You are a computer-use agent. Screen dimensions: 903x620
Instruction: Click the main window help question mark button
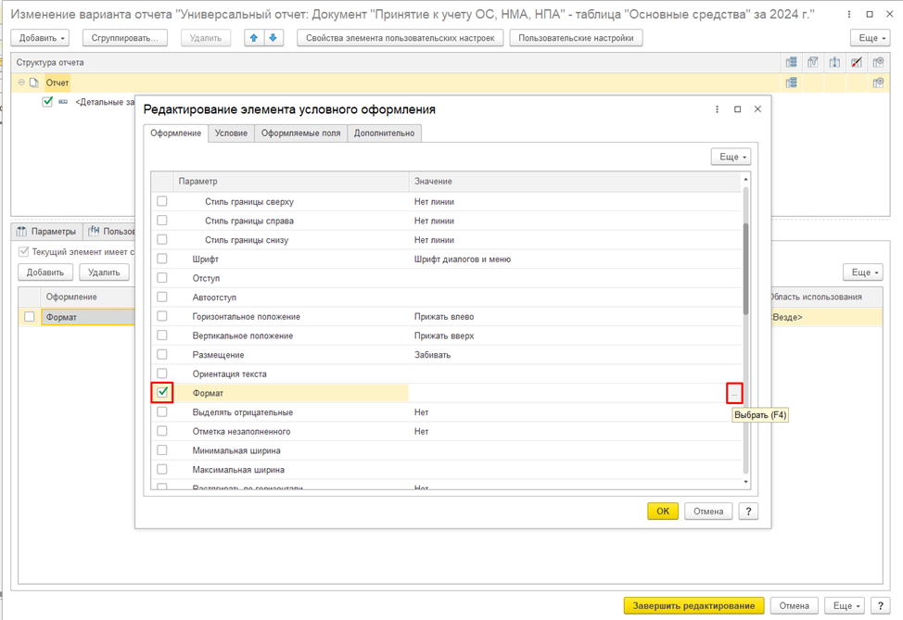(880, 605)
